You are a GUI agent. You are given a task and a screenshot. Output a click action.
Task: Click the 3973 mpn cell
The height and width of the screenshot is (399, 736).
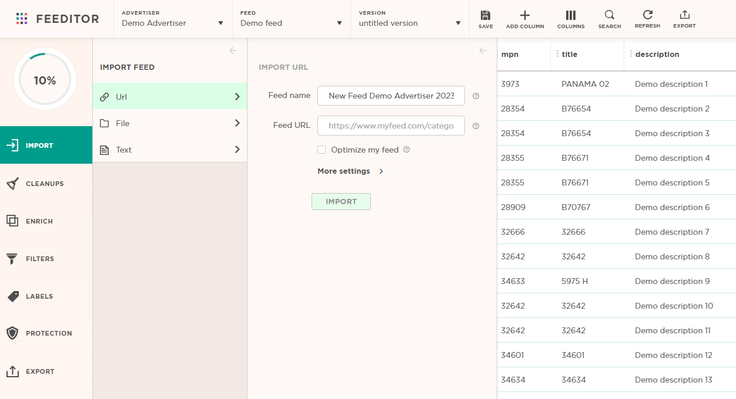click(x=510, y=84)
